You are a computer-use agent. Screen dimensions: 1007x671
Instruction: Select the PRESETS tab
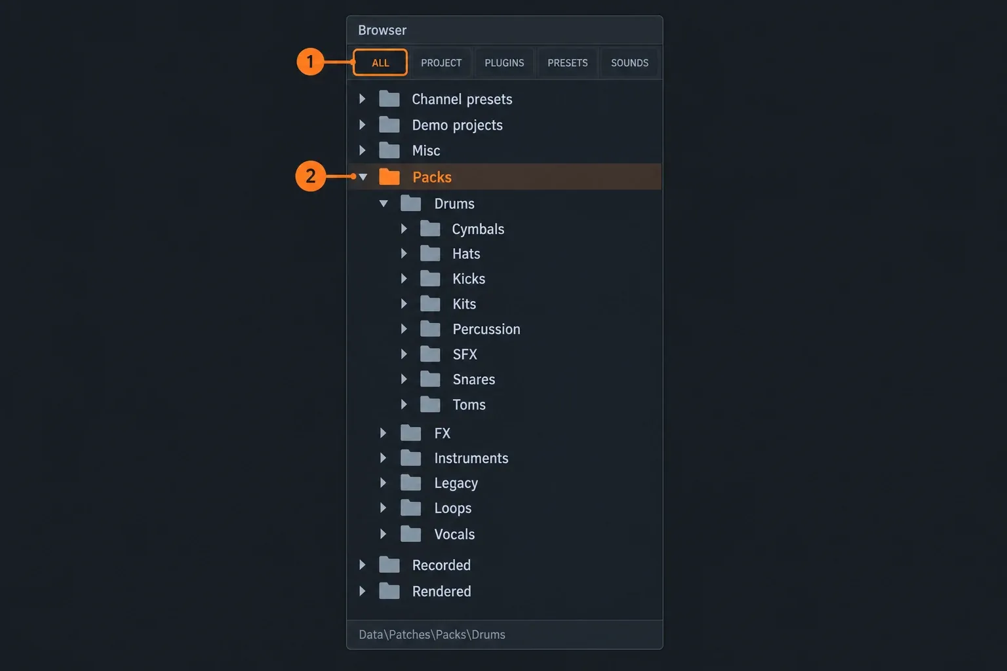[x=568, y=63]
